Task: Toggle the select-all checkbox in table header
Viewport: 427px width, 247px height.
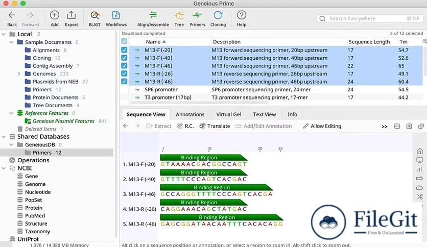Action: tap(124, 41)
